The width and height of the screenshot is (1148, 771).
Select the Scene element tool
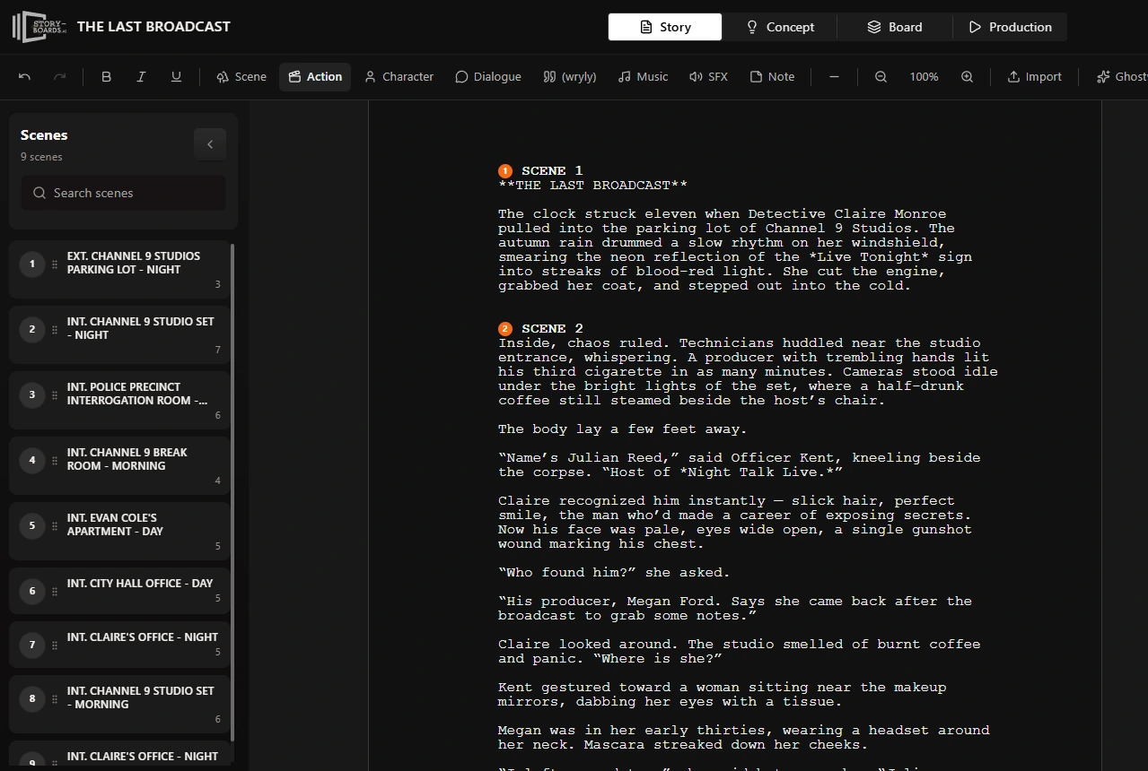[x=241, y=76]
